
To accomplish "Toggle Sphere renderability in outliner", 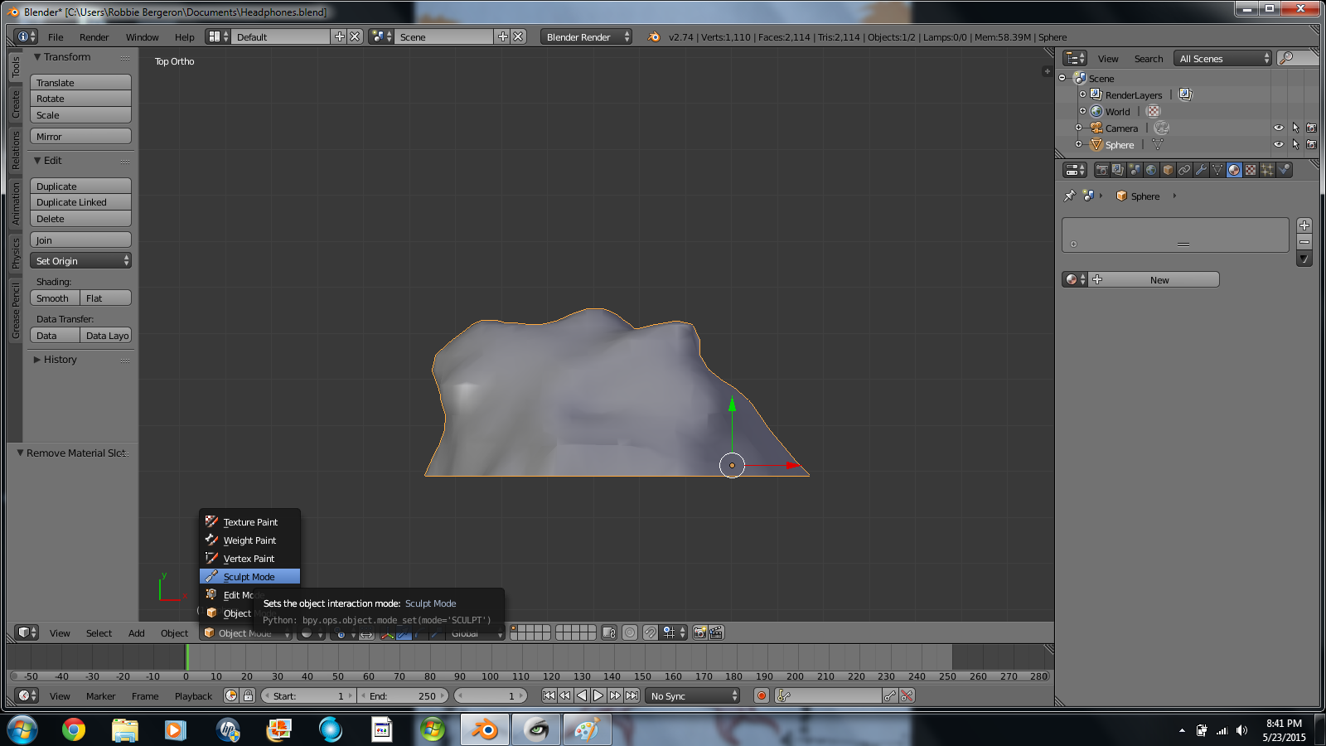I will 1311,144.
